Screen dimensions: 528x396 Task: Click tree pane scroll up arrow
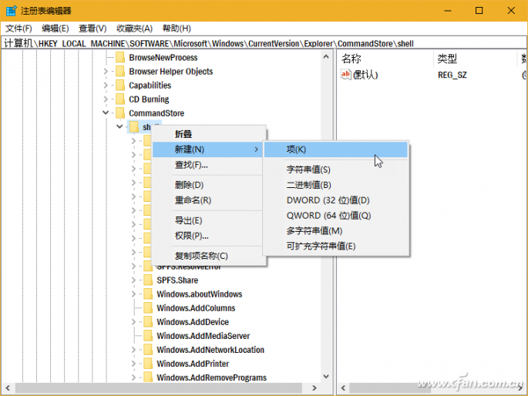click(x=326, y=56)
